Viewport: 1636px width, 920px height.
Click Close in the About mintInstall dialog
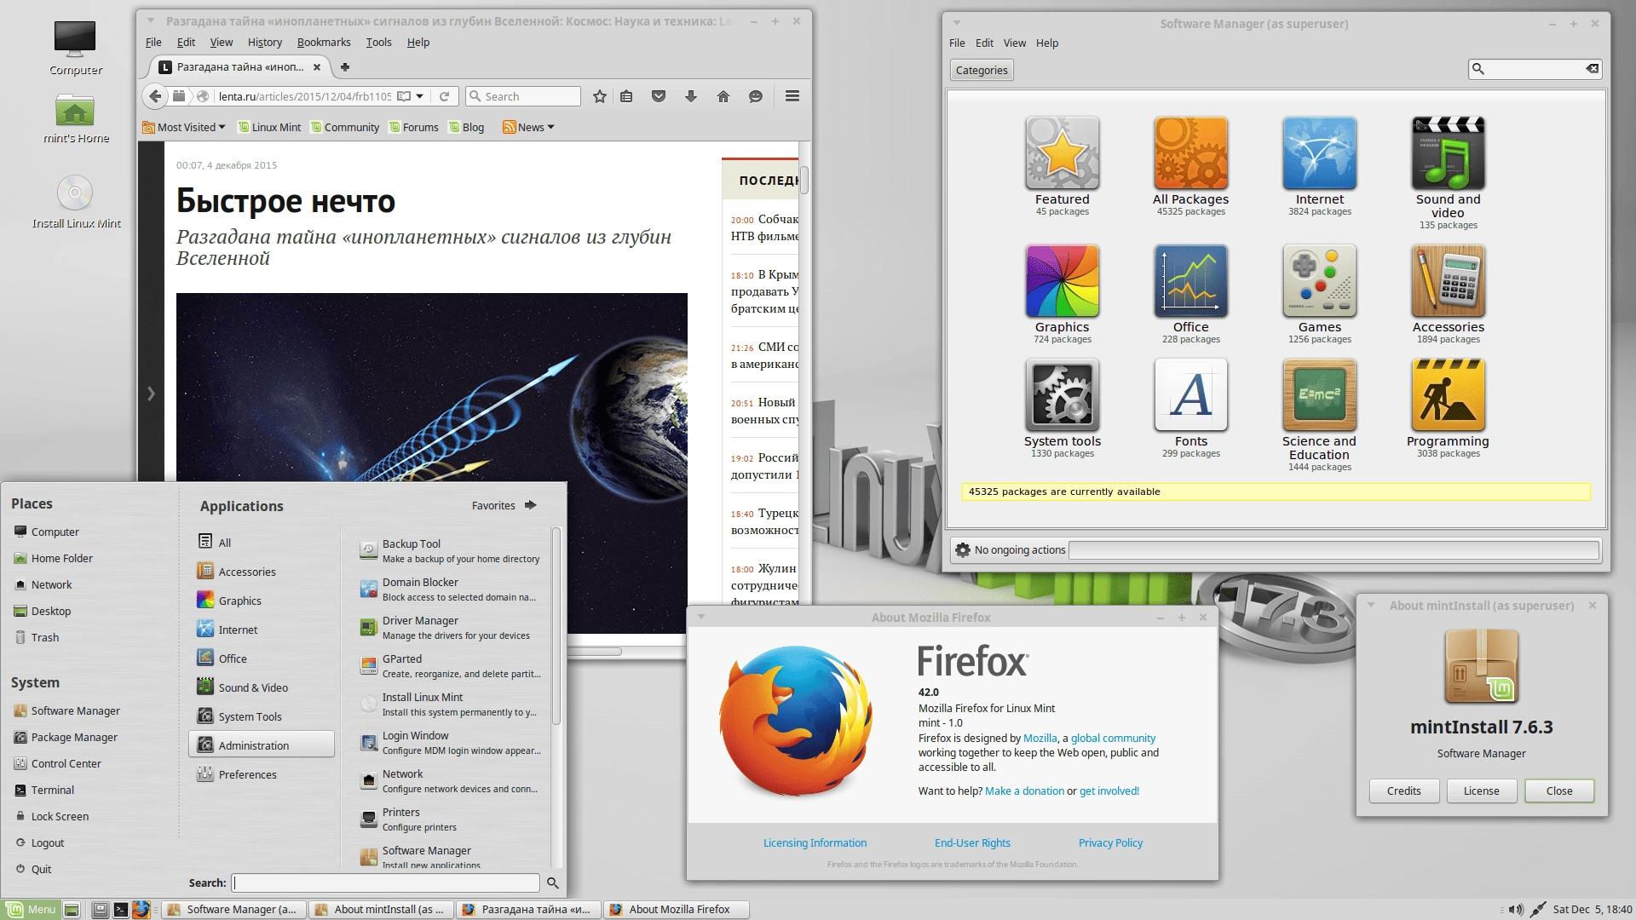pyautogui.click(x=1559, y=791)
